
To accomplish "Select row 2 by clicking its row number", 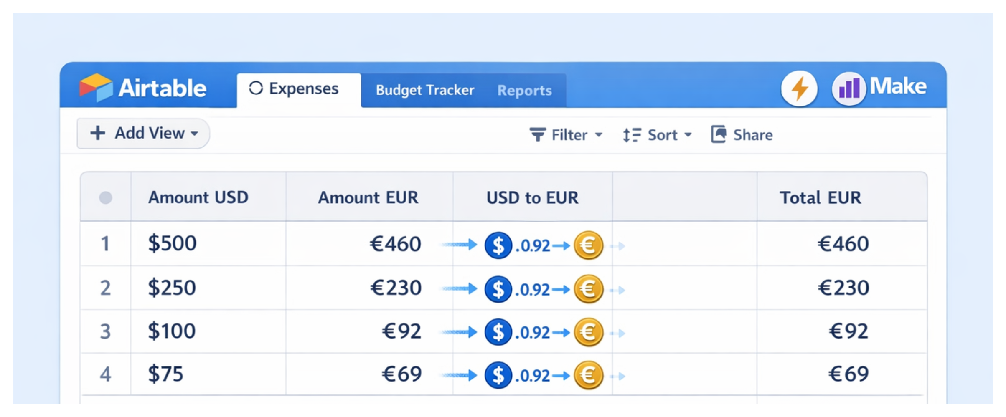I will pos(106,287).
